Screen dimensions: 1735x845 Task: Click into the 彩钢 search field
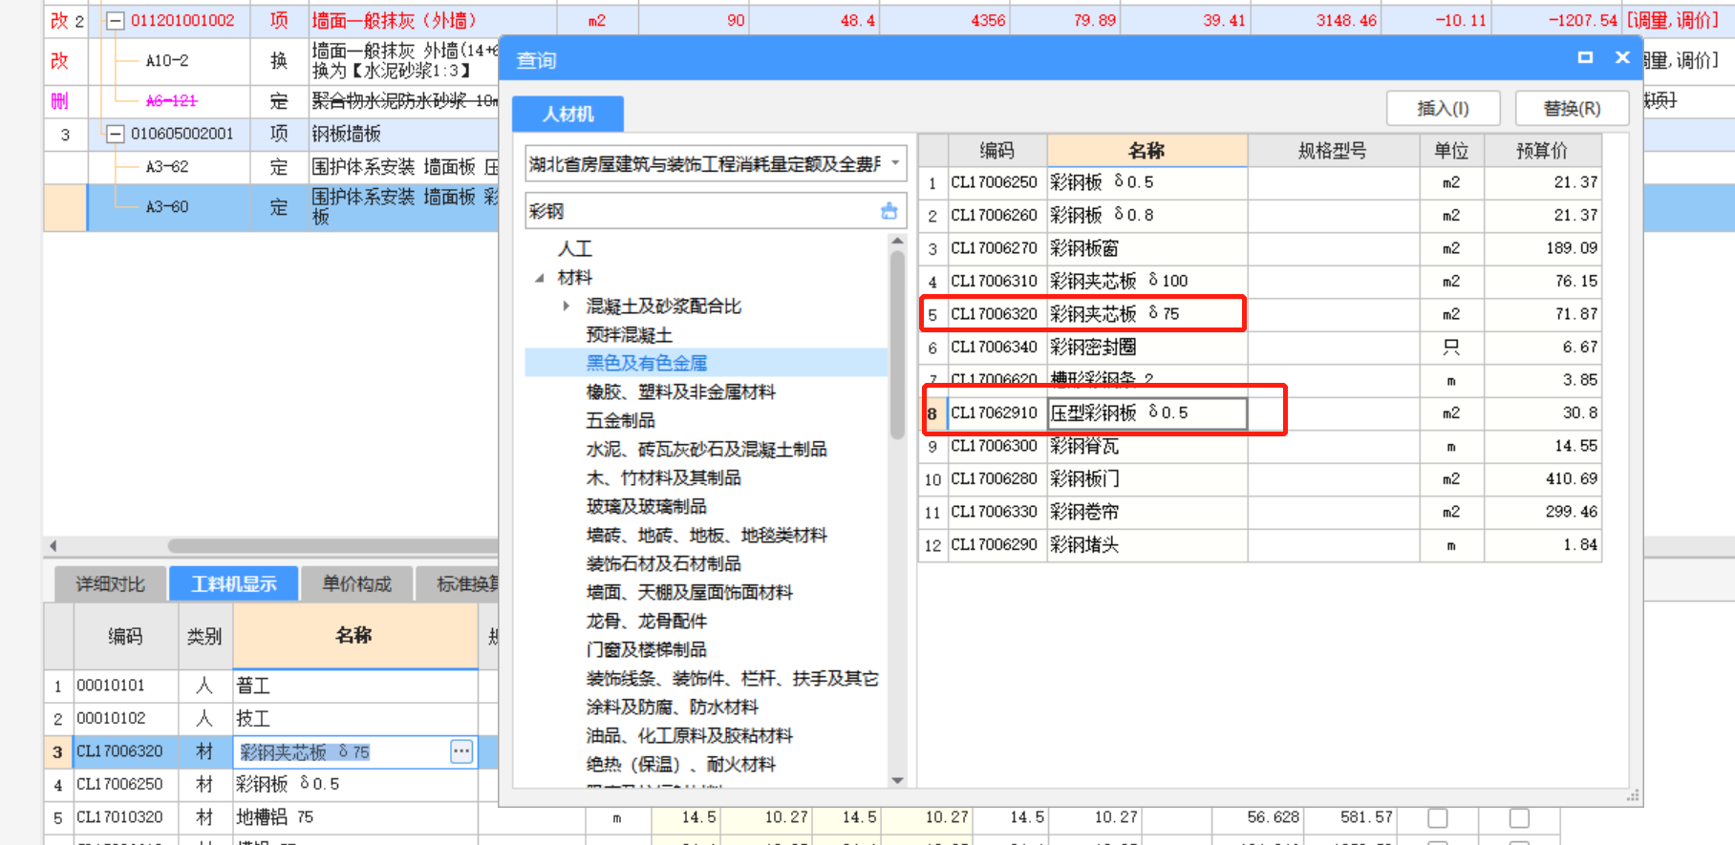(x=702, y=211)
